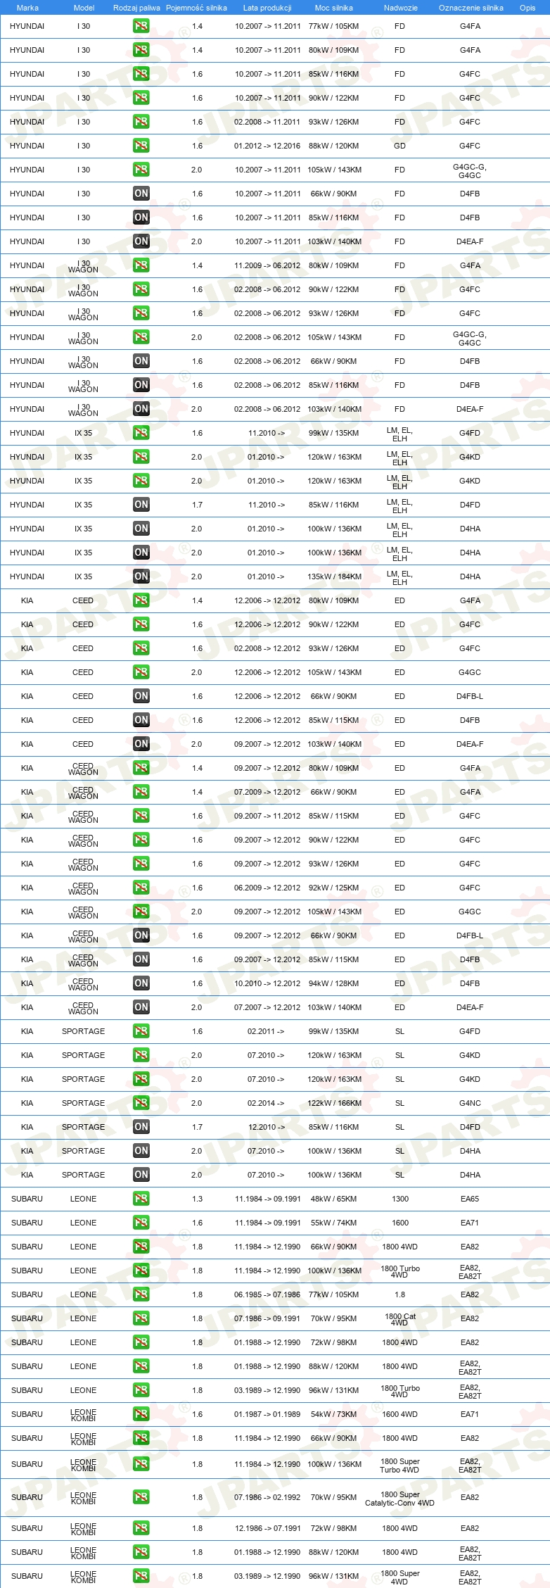Click the GD body type cell
Screen dimensions: 550x1588
tap(399, 146)
